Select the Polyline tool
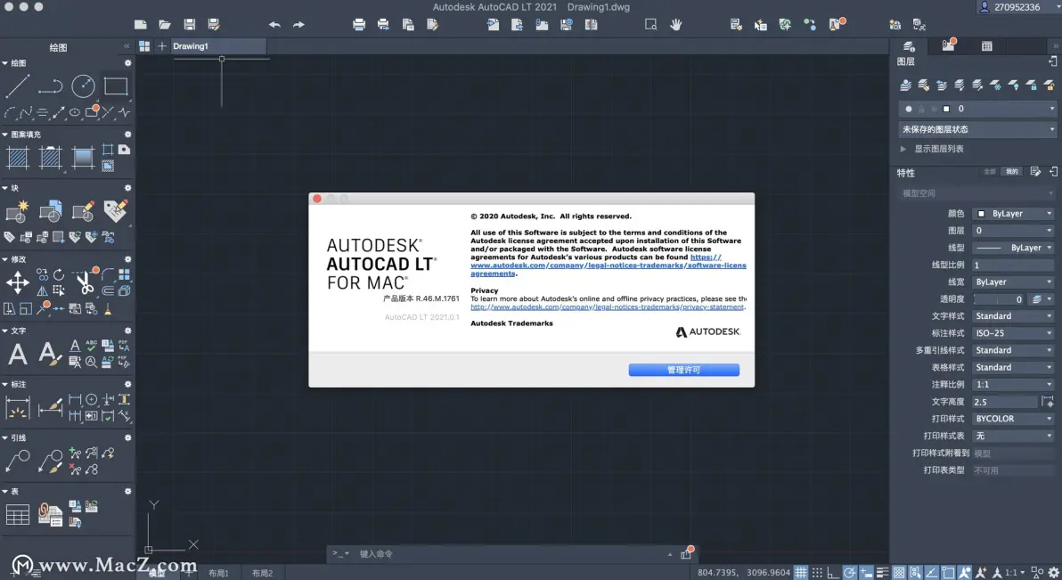This screenshot has height=580, width=1062. click(50, 86)
